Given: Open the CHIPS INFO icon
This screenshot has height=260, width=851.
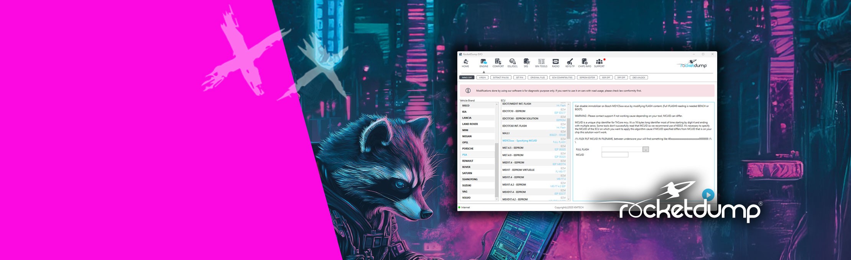Looking at the screenshot, I should (x=585, y=63).
